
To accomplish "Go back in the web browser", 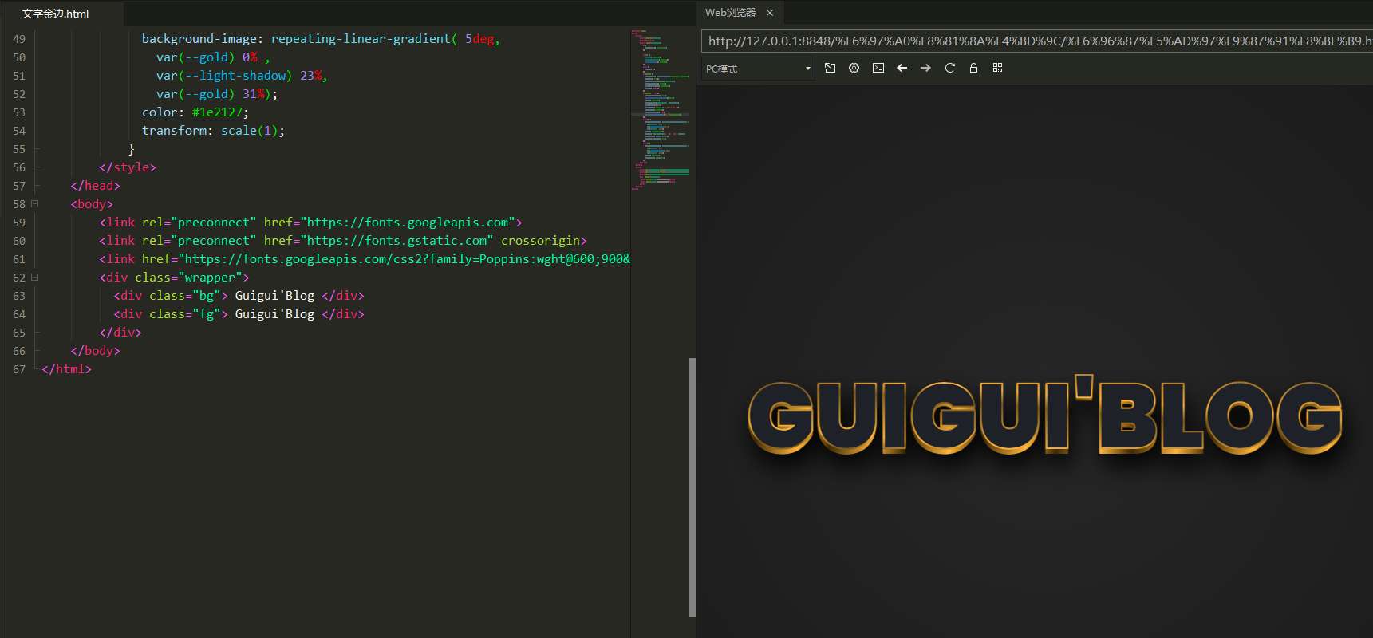I will [x=902, y=68].
